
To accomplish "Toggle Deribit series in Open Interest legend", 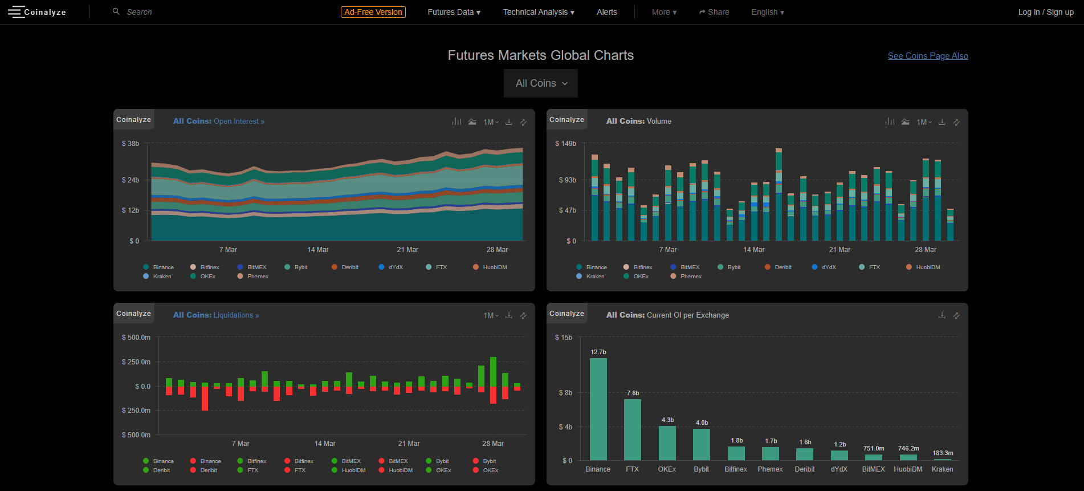I will coord(345,267).
